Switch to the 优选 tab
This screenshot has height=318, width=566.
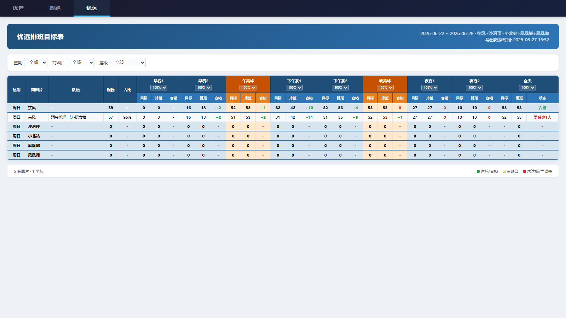tap(18, 8)
